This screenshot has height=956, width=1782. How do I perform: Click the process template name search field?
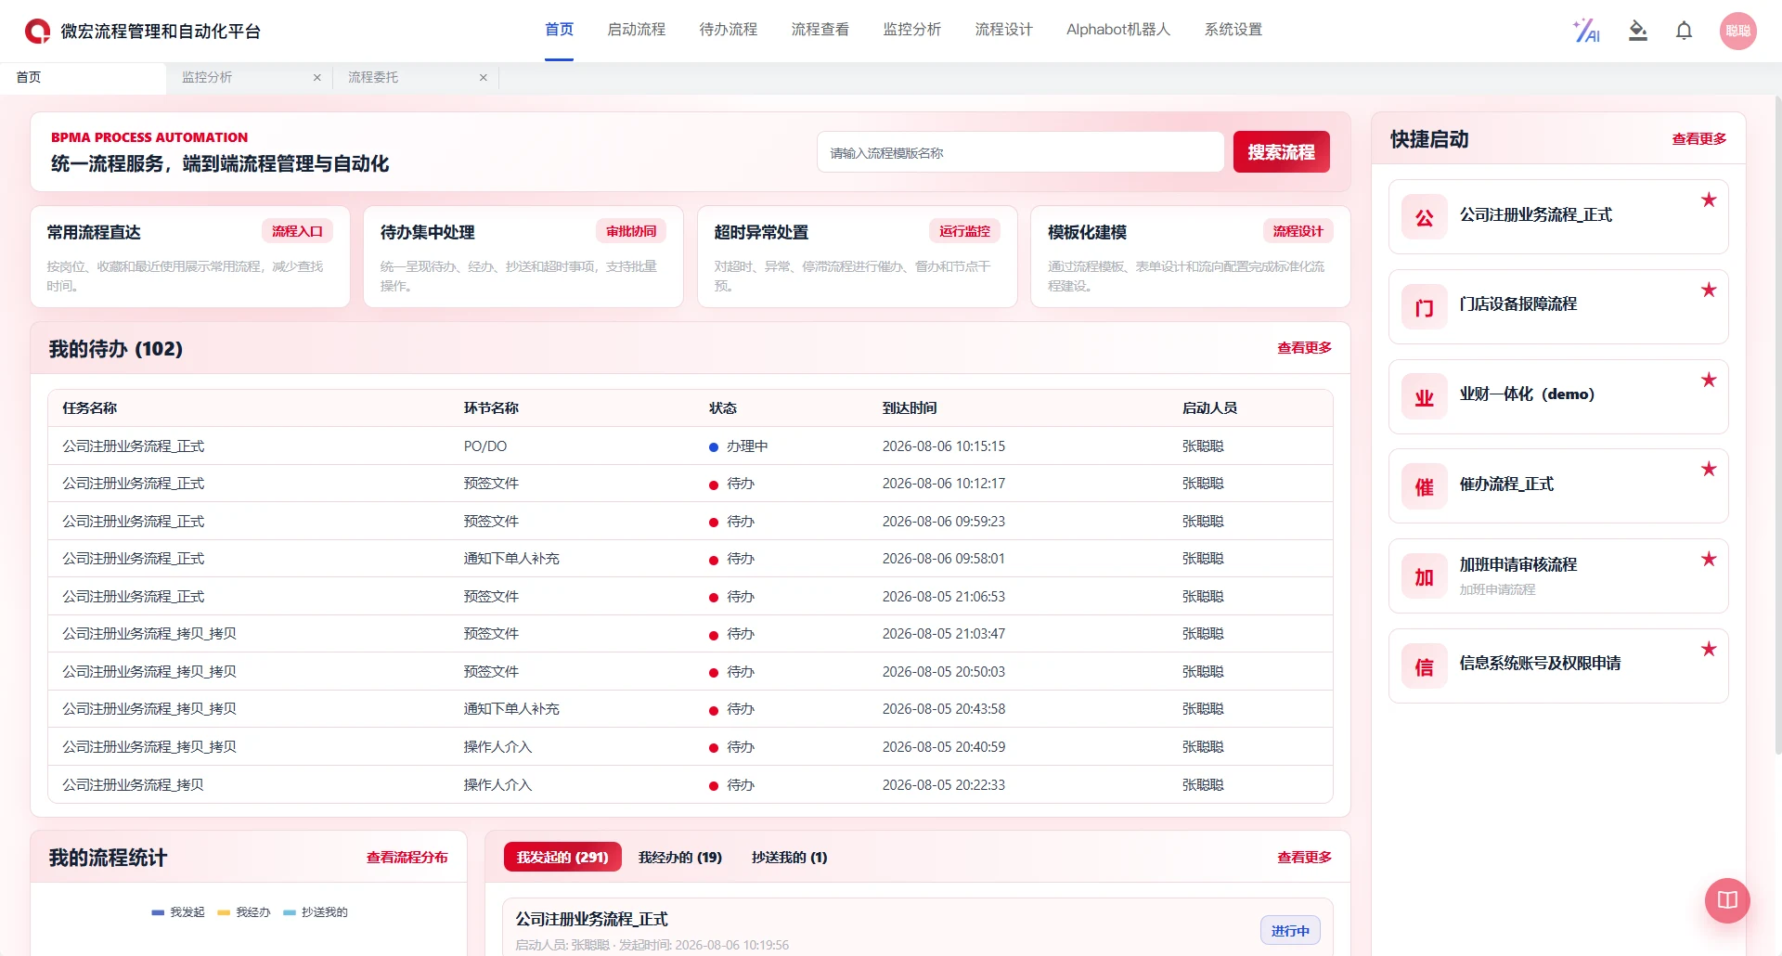[x=1020, y=152]
